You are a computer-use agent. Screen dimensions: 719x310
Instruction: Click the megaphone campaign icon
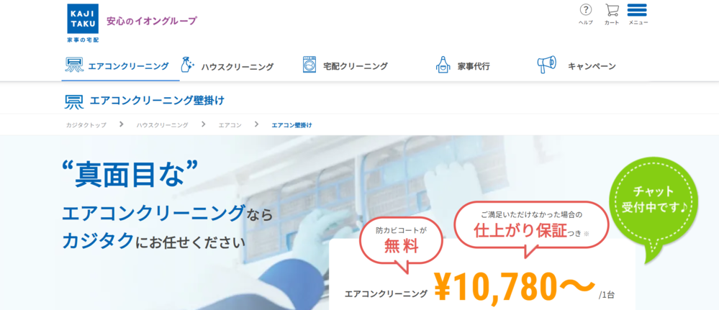click(x=546, y=65)
